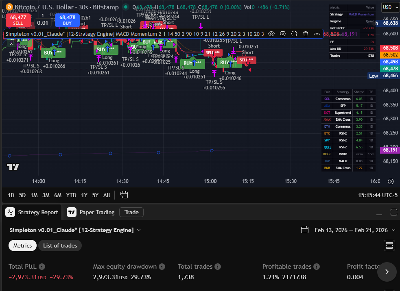The image size is (400, 291).
Task: Open the USD currency dropdown
Action: [x=389, y=7]
